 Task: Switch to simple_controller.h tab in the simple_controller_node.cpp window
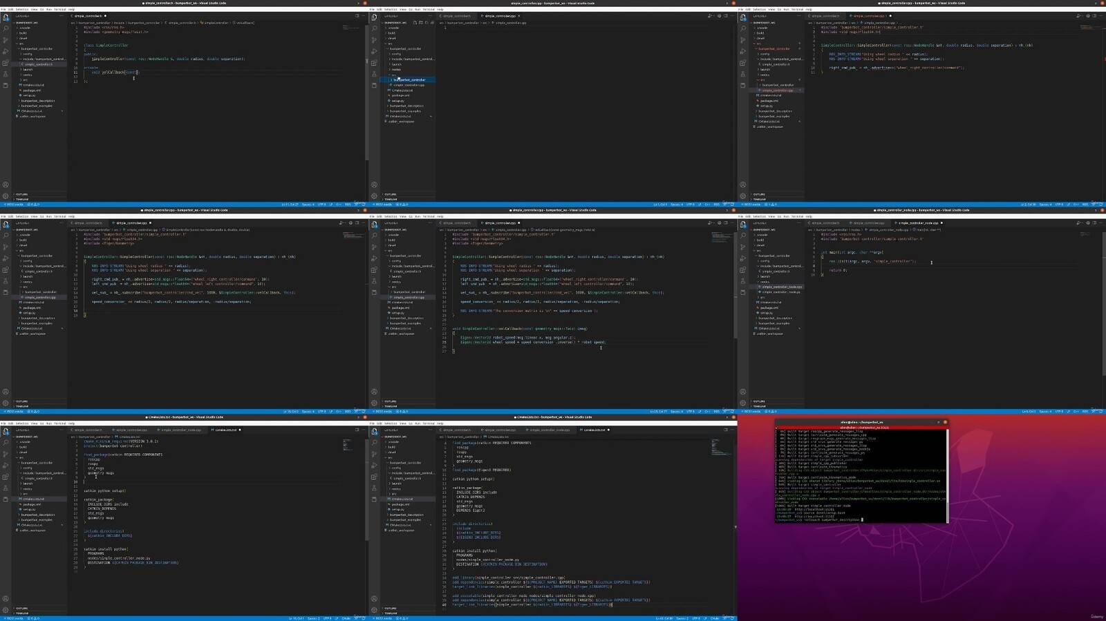point(824,223)
